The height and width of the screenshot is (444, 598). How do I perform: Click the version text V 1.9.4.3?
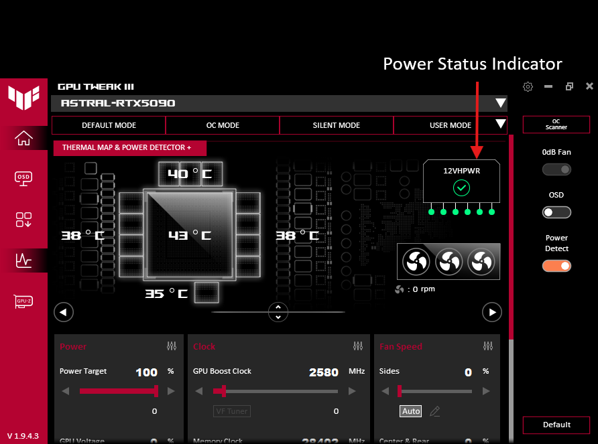coord(23,436)
